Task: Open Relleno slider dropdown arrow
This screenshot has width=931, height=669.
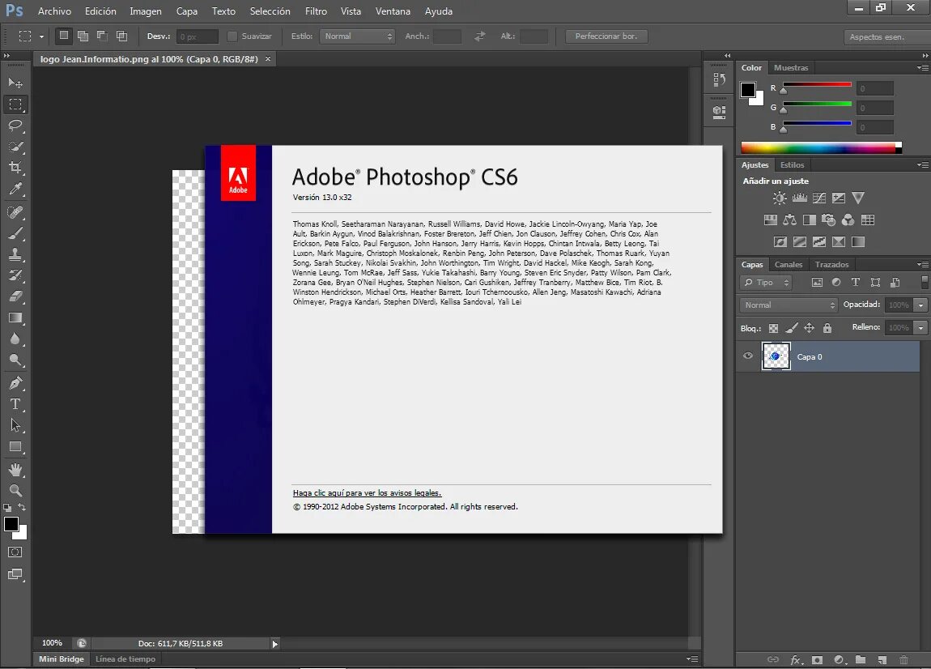Action: 921,328
